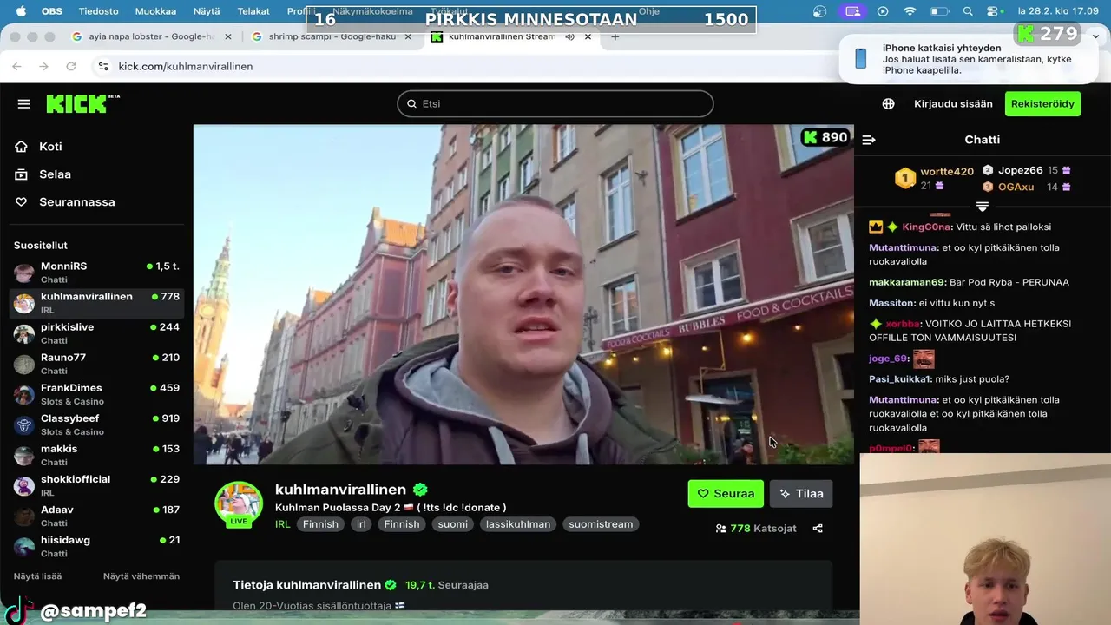Viewport: 1111px width, 625px height.
Task: Click the stream video player
Action: (523, 294)
